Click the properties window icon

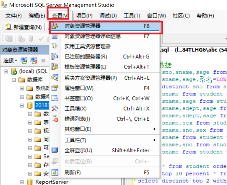55,88
